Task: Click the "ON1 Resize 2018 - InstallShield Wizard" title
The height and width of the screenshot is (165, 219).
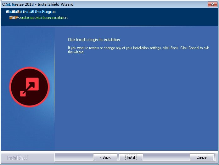Action: point(38,4)
